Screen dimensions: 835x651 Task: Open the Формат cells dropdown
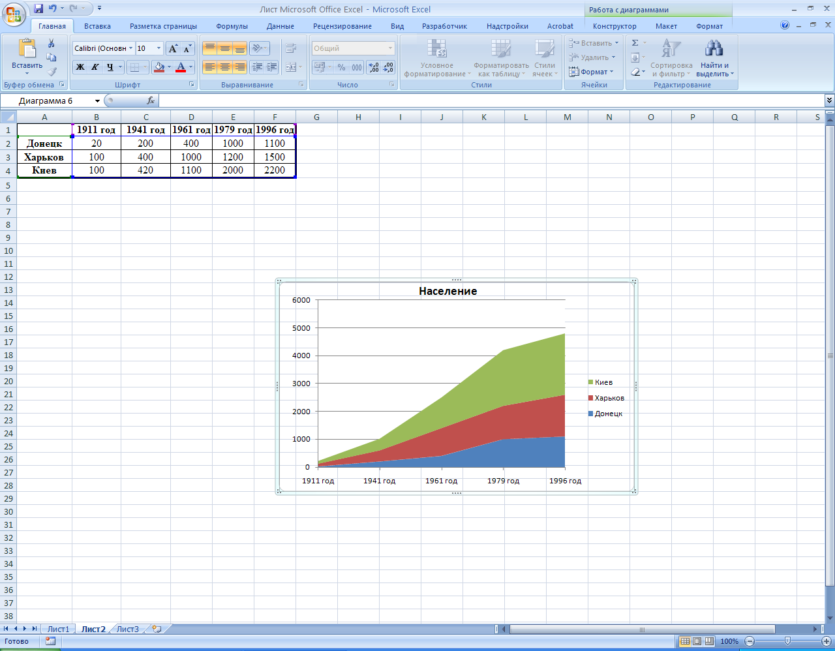click(x=591, y=72)
